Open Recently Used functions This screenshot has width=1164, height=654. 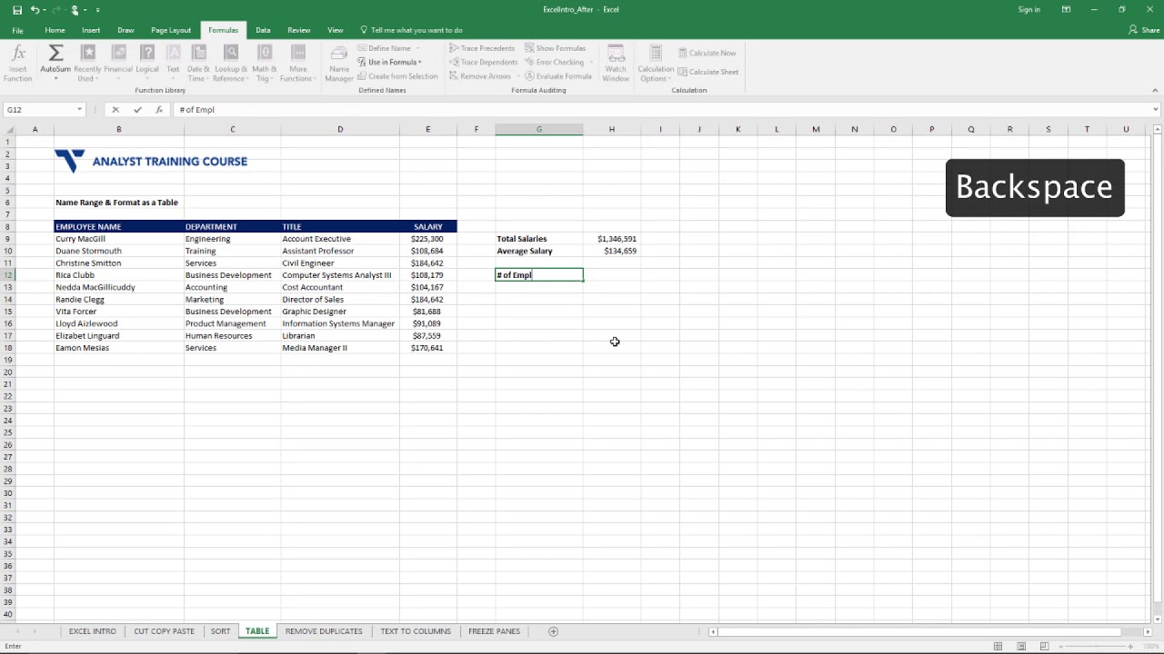(x=87, y=64)
